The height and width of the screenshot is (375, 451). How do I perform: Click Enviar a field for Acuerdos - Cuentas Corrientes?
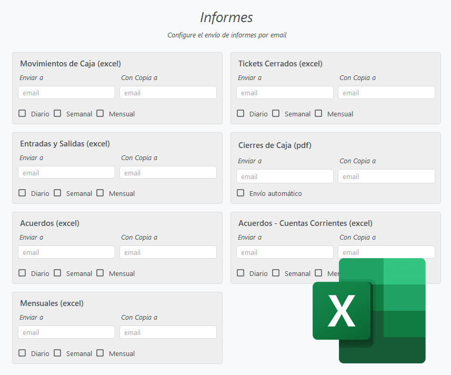point(285,252)
